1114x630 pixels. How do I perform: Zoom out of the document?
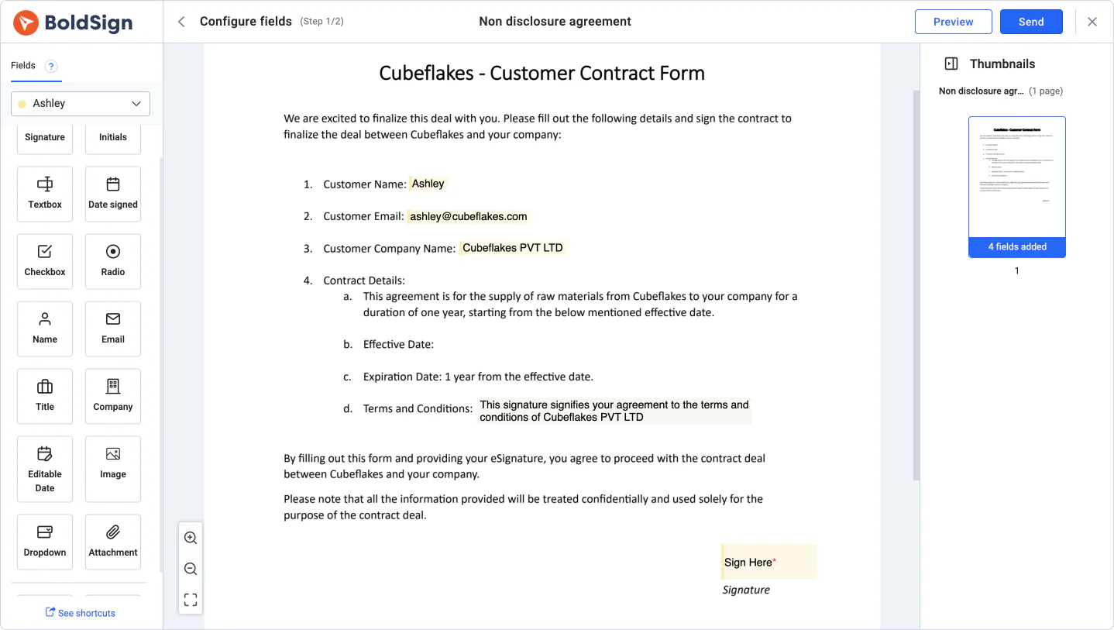point(190,568)
